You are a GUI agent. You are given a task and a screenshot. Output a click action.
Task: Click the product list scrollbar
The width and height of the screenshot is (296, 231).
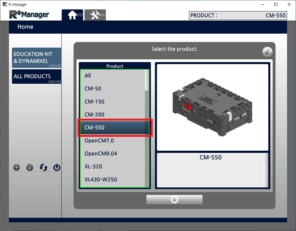[x=147, y=127]
